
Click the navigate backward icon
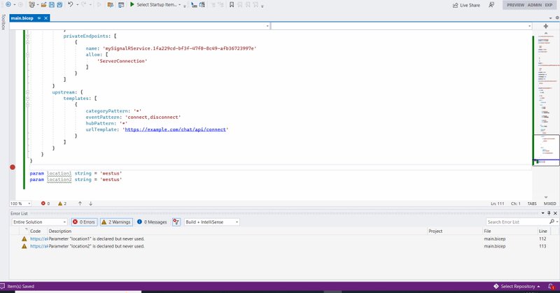(x=8, y=5)
